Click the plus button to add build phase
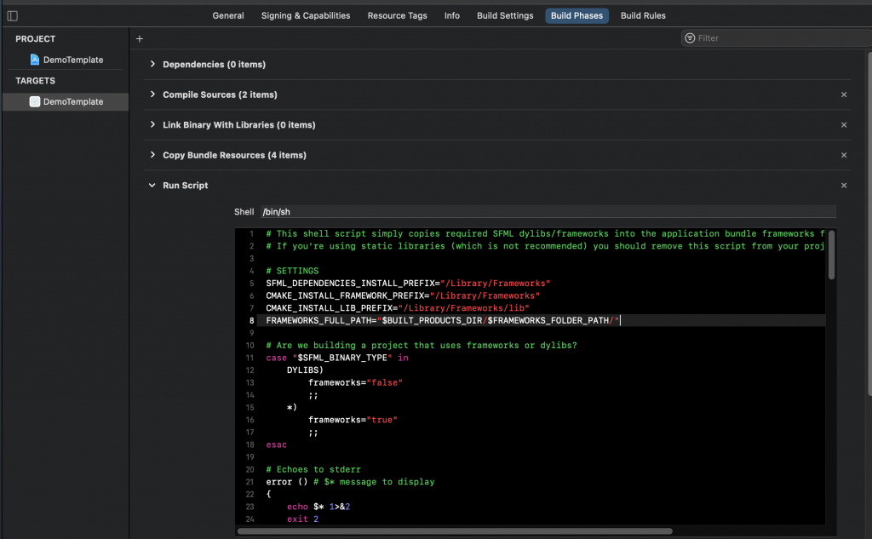Viewport: 872px width, 539px height. (140, 38)
